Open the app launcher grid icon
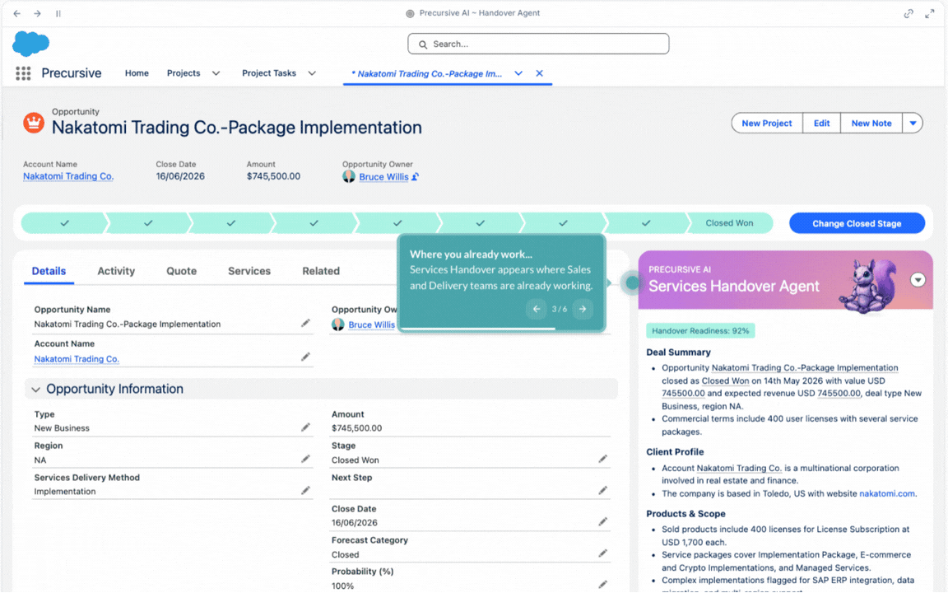The image size is (948, 593). (x=23, y=73)
